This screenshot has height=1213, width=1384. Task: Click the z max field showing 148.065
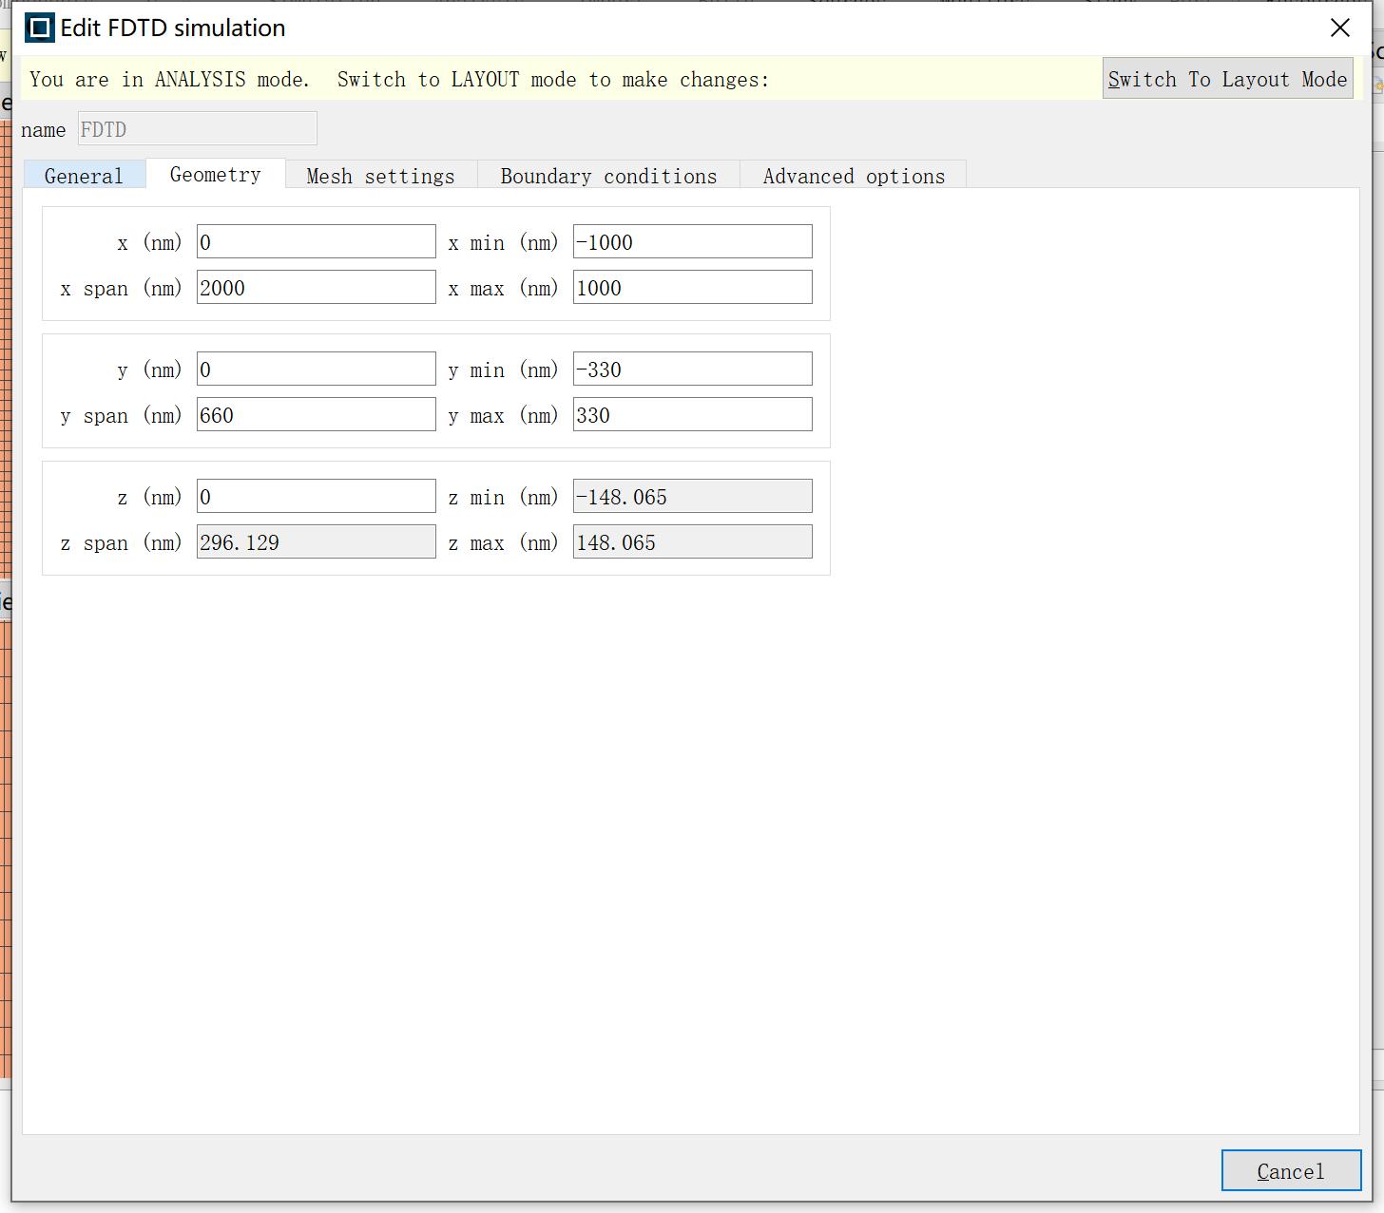click(x=692, y=541)
